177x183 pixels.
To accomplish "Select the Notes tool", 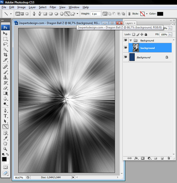I will [5, 133].
